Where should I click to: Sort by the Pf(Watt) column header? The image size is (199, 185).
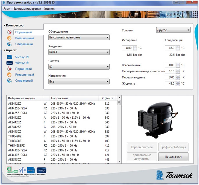click(x=107, y=98)
